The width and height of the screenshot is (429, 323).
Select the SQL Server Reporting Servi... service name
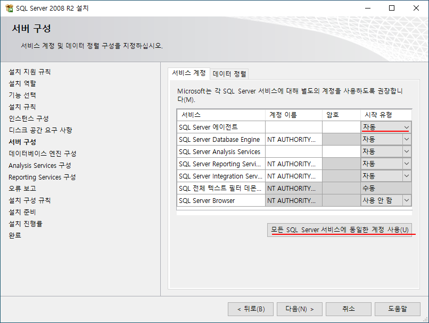point(221,164)
